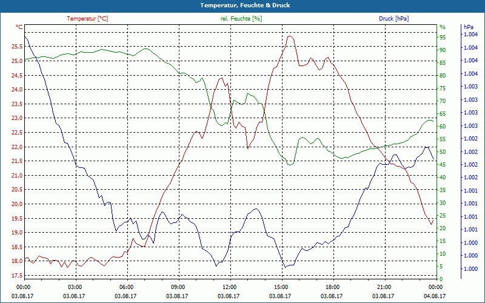485x303 pixels.
Task: Select '10' on the green humidity axis
Action: click(443, 254)
